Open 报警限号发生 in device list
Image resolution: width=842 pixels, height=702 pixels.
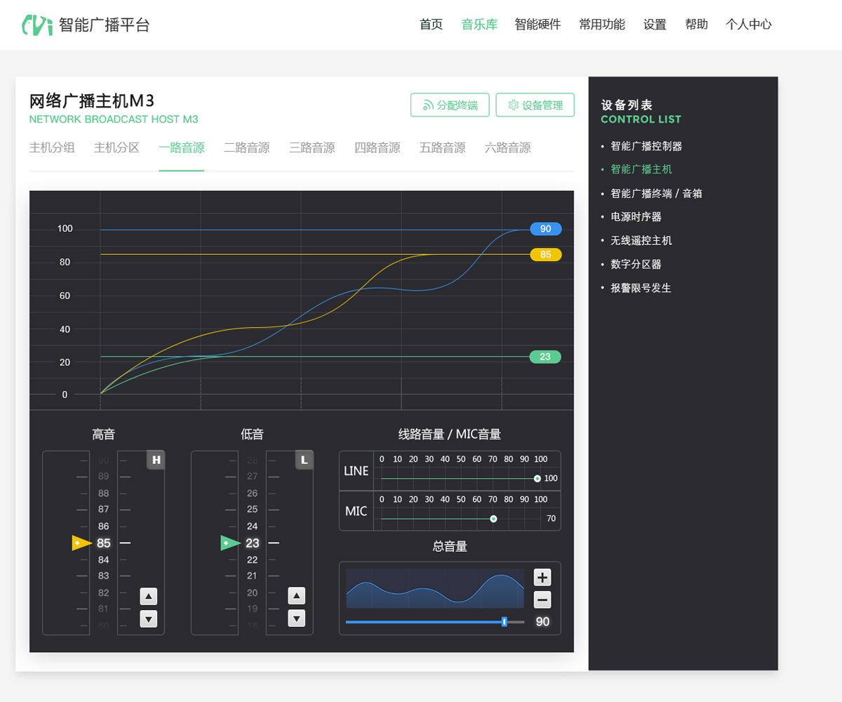[641, 288]
